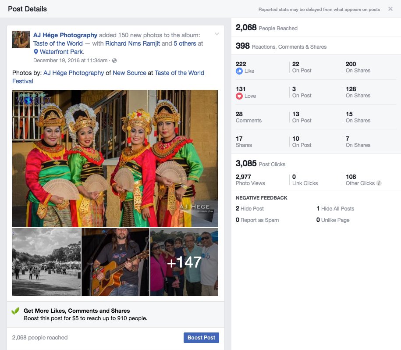Click the location pin icon beside Waterfront Park
The image size is (401, 350).
[x=36, y=52]
